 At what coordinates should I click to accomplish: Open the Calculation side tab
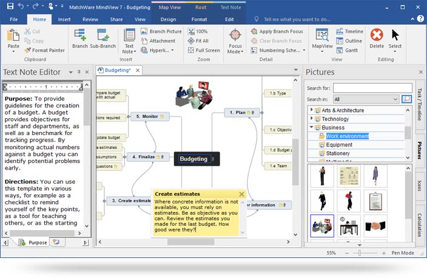[420, 225]
